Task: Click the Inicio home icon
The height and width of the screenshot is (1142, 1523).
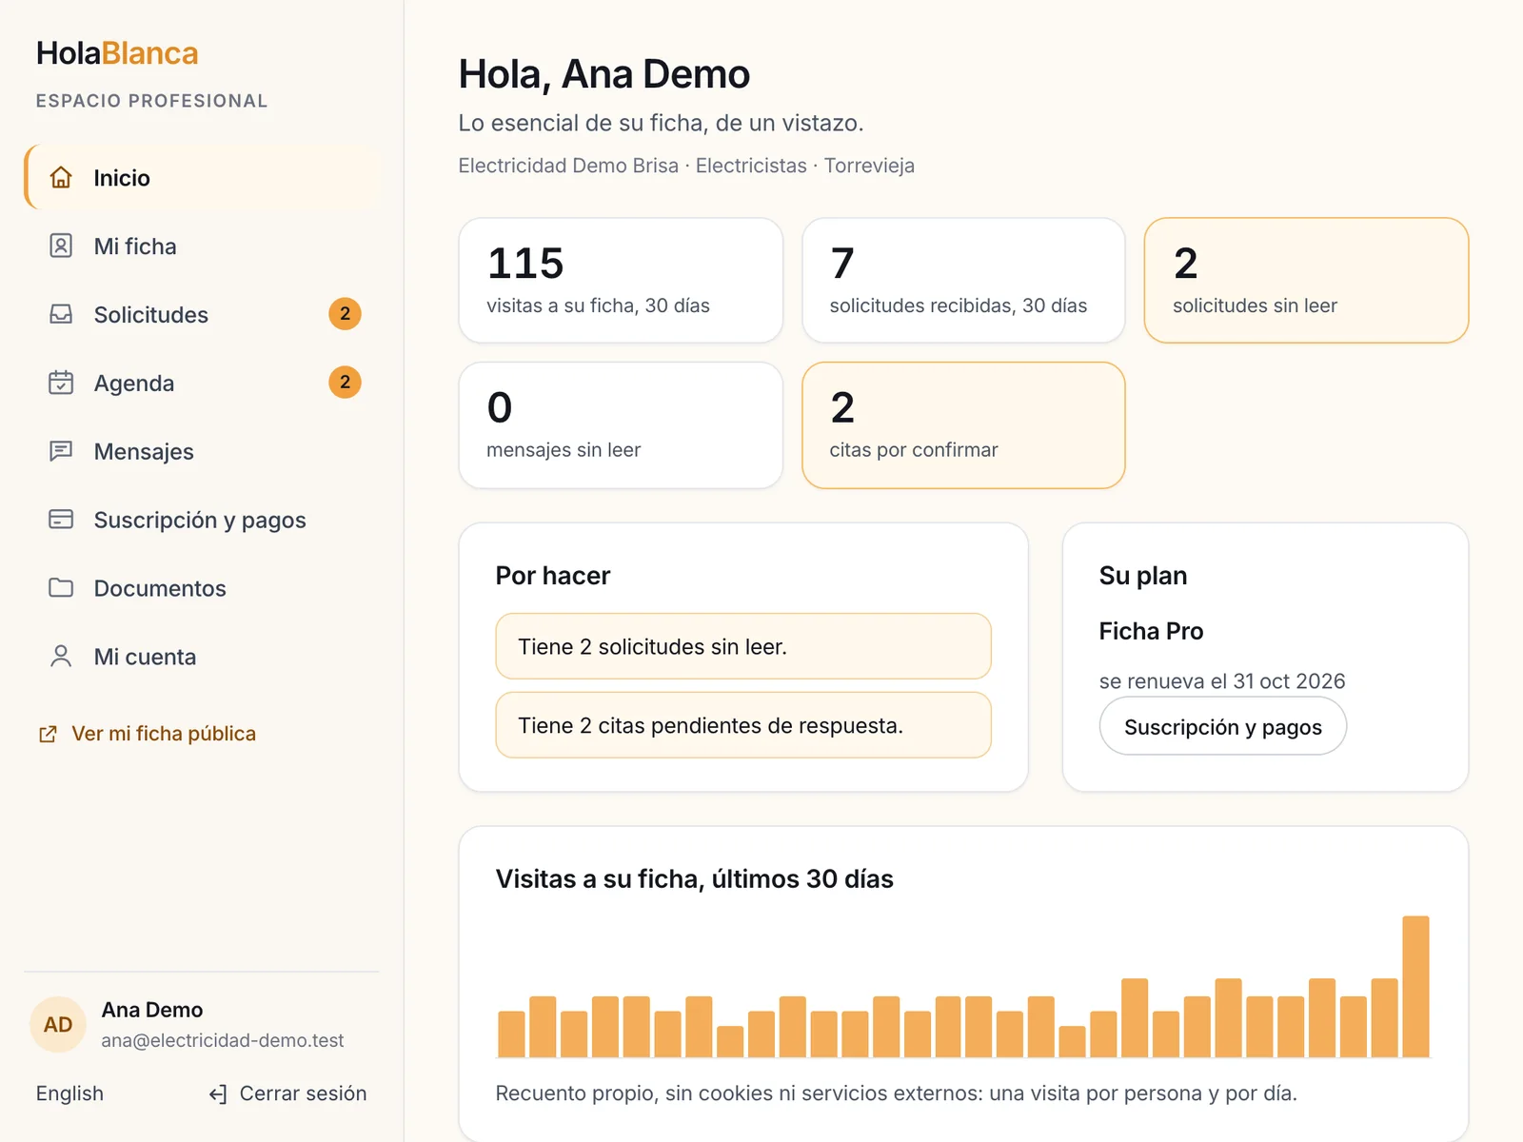Action: point(61,177)
